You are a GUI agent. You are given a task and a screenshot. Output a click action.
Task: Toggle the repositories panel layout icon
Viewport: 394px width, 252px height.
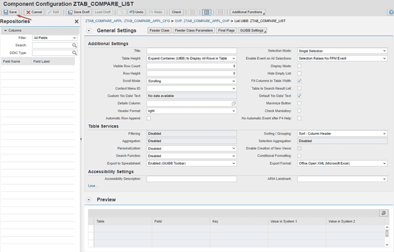[206, 12]
